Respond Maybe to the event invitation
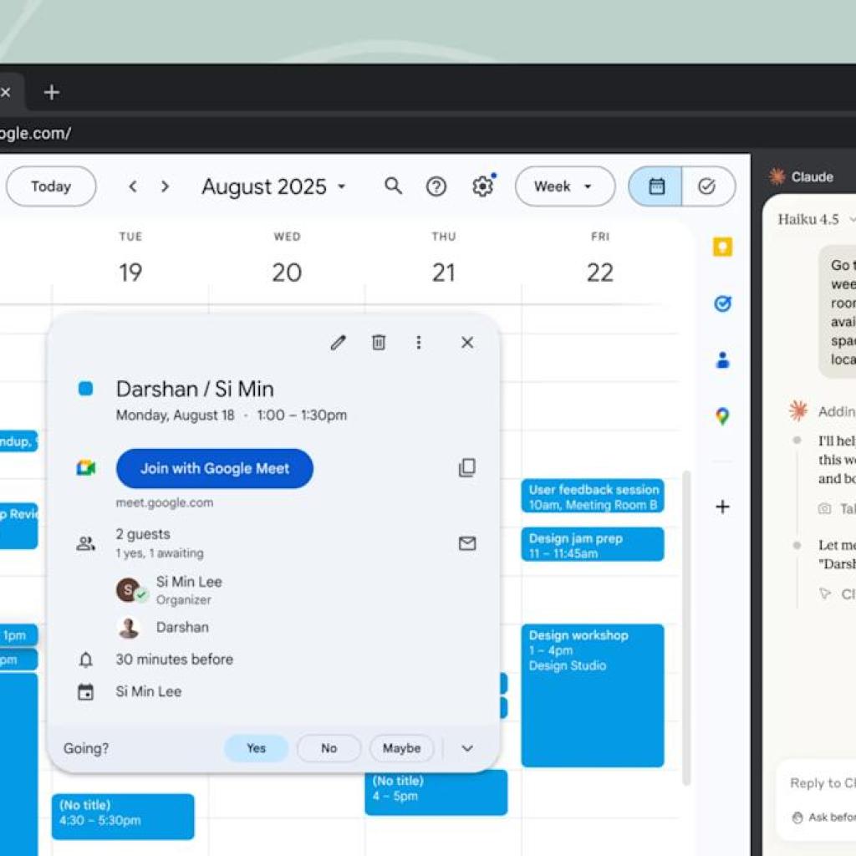856x856 pixels. click(401, 748)
